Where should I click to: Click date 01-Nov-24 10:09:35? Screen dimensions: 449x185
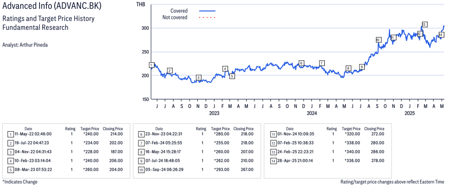coord(296,134)
